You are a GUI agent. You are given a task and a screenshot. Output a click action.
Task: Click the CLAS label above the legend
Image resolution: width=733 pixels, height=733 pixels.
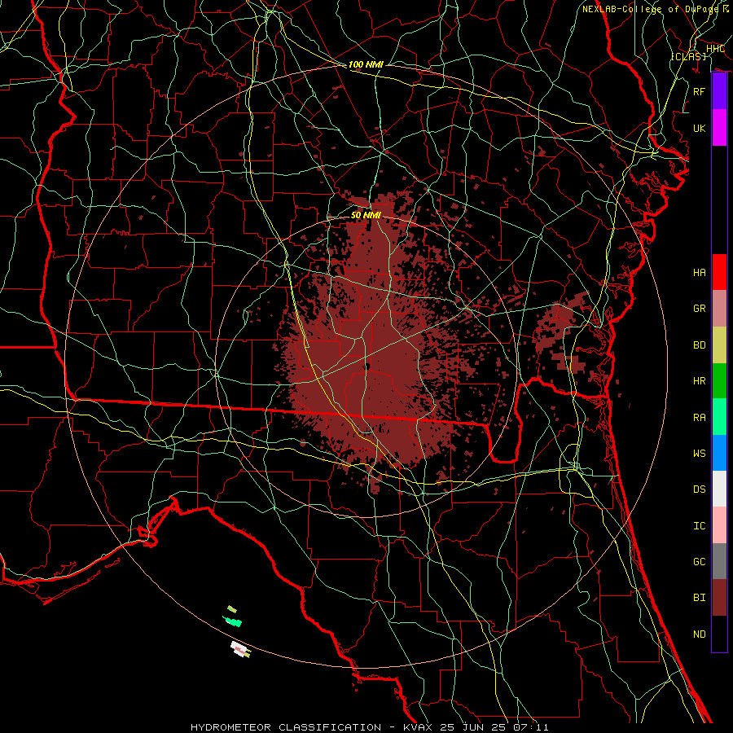(688, 56)
